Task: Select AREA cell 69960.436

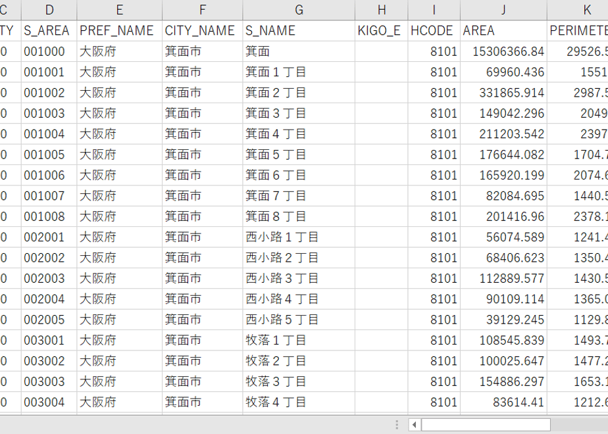Action: coord(503,72)
